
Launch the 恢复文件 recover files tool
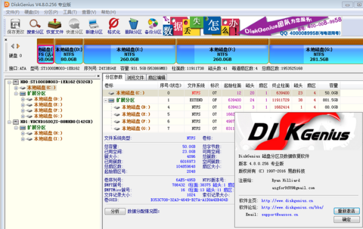[x=54, y=27]
